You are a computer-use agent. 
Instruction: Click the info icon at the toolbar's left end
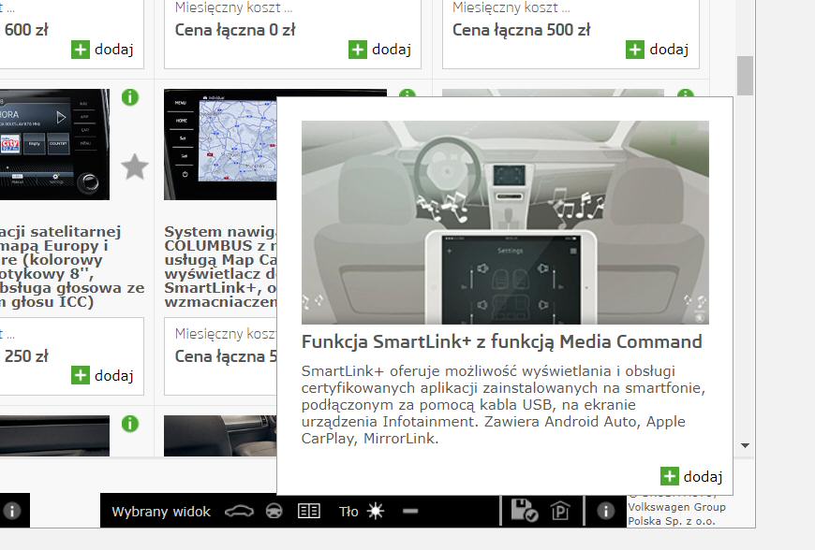pos(12,511)
